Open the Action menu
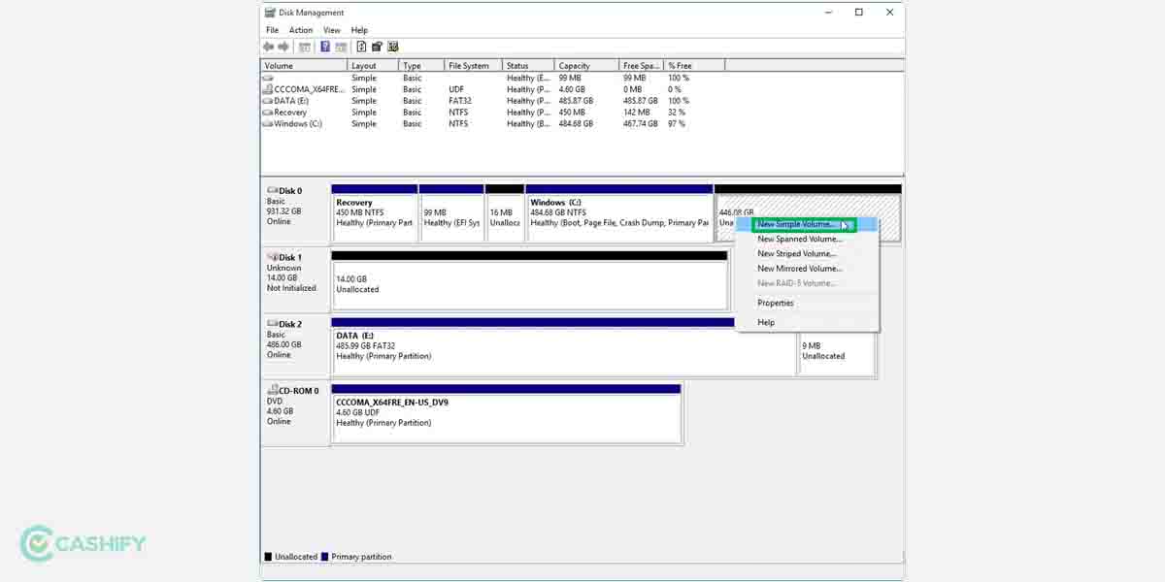Image resolution: width=1165 pixels, height=582 pixels. [x=300, y=29]
